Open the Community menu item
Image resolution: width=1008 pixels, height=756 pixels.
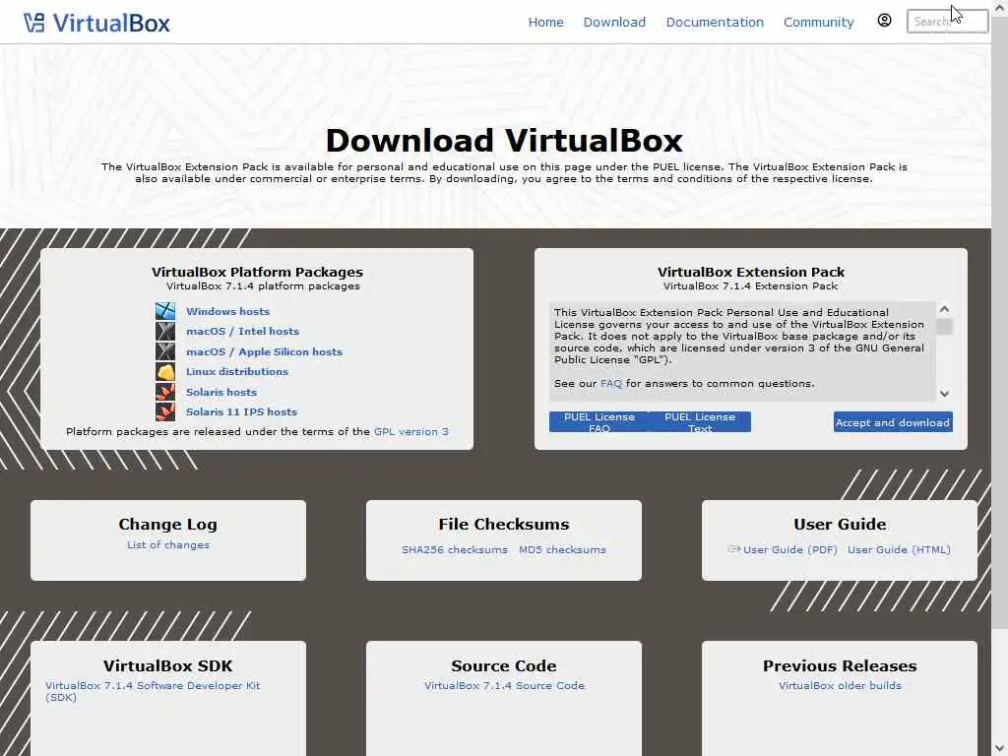(818, 22)
